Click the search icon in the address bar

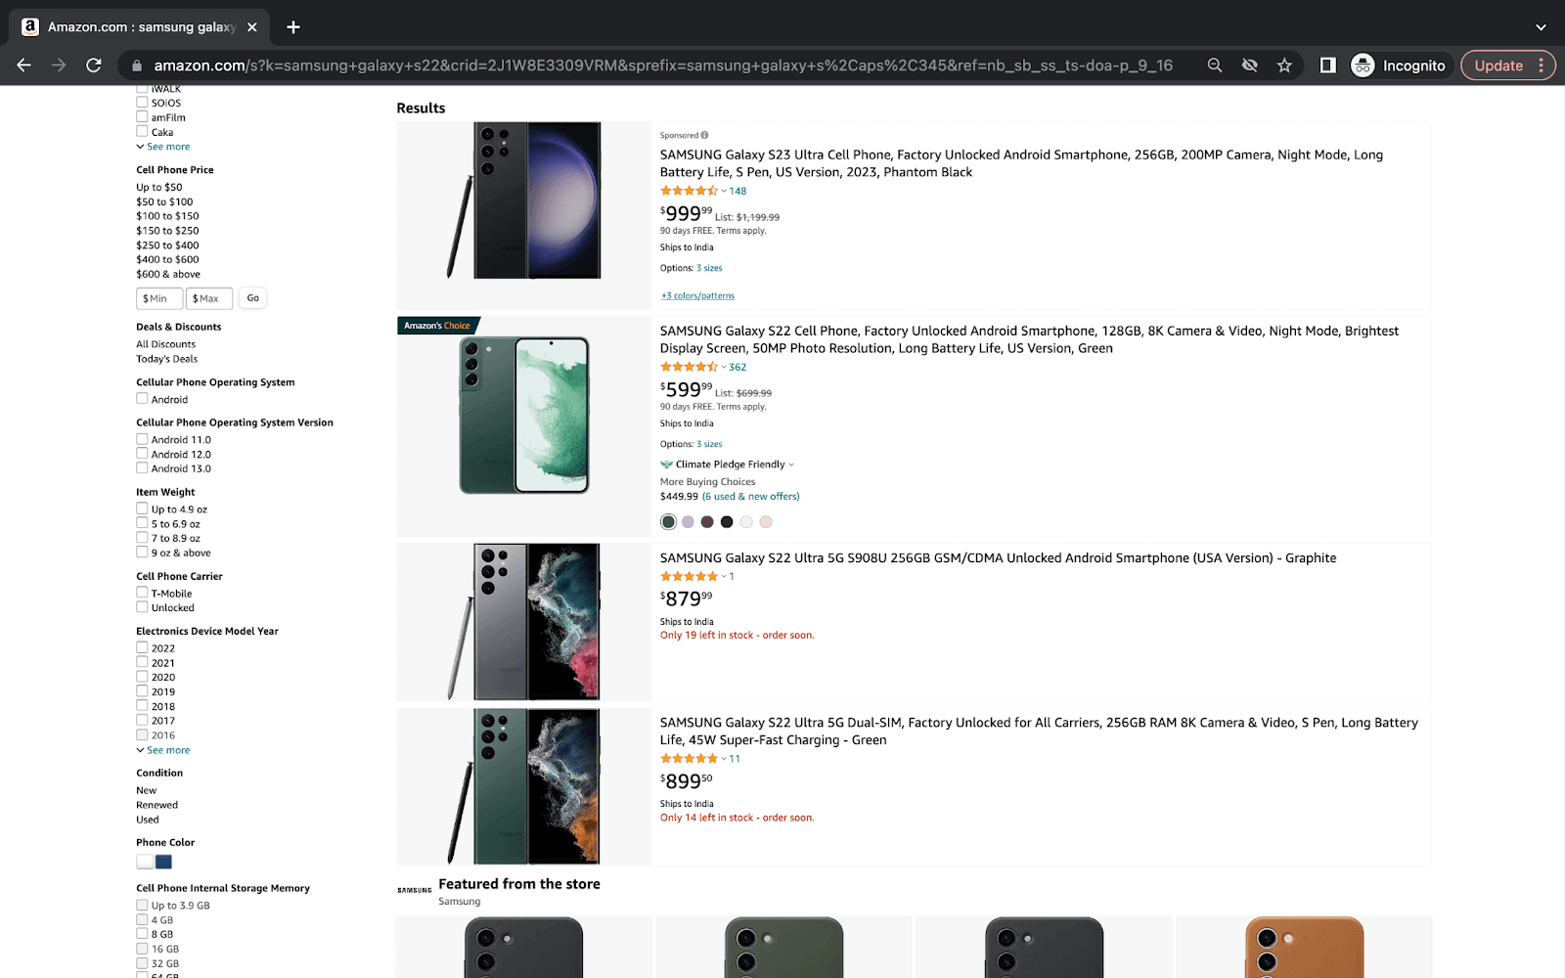(x=1214, y=65)
